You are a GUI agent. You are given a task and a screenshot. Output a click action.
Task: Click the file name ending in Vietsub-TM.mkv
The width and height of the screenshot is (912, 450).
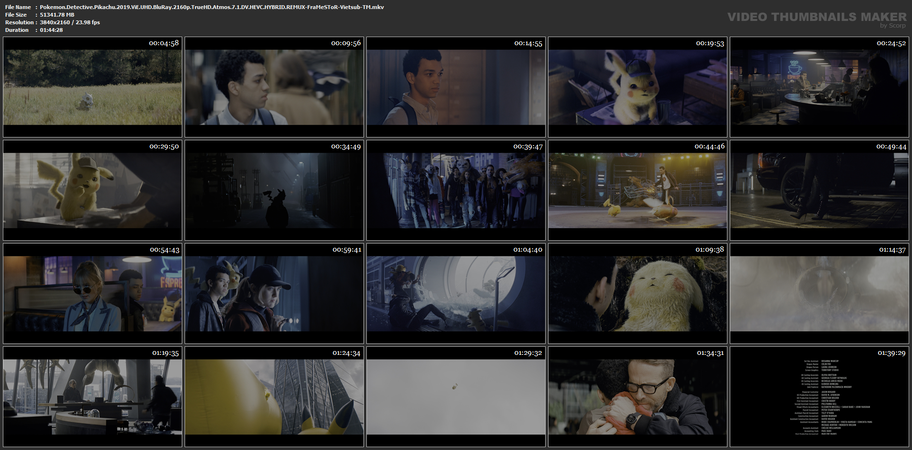tap(212, 7)
